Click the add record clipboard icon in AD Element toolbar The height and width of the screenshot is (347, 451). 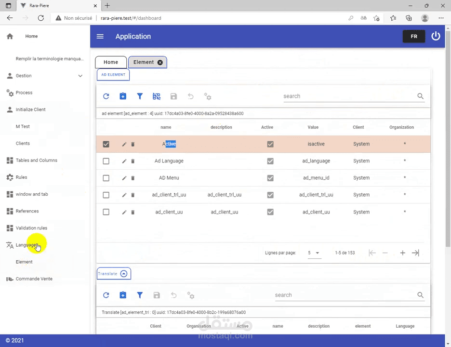tap(123, 96)
